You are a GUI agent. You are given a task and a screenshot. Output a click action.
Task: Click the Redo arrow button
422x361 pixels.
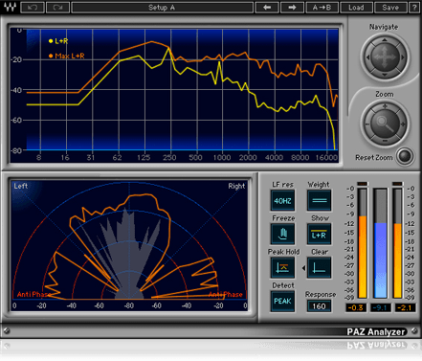[57, 8]
